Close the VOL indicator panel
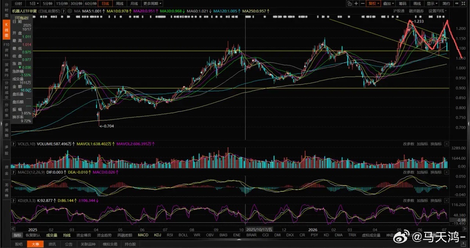This screenshot has width=470, height=248. pos(447,144)
